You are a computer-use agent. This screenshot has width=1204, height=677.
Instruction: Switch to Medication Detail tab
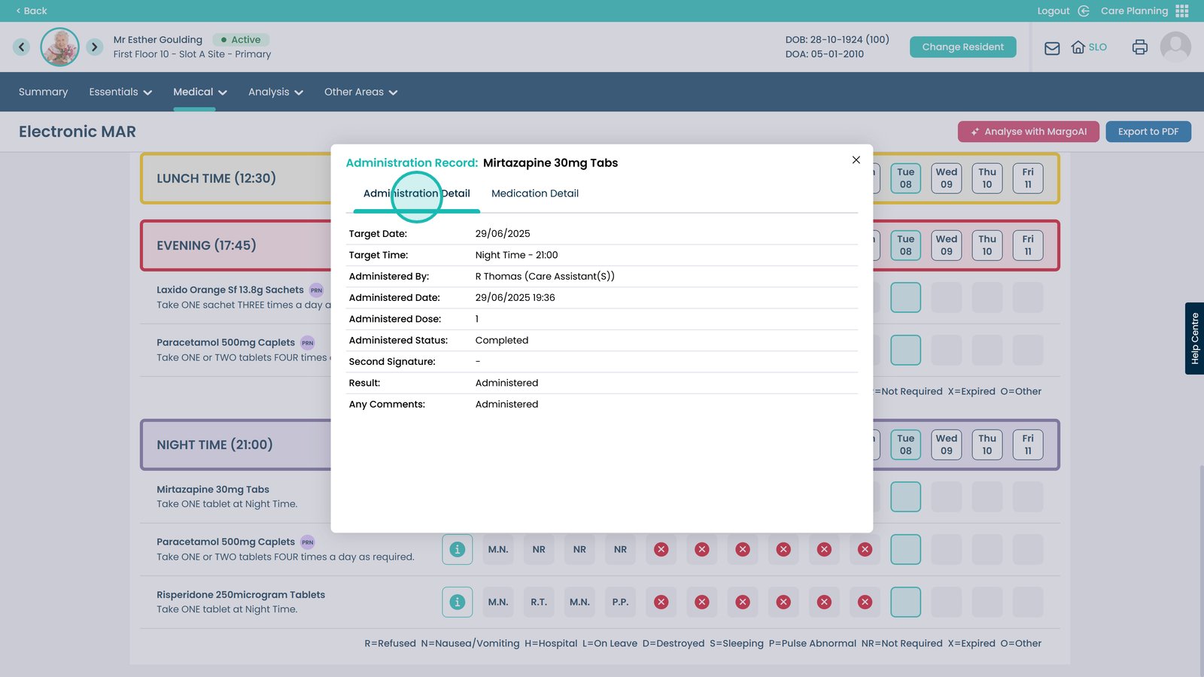[534, 193]
